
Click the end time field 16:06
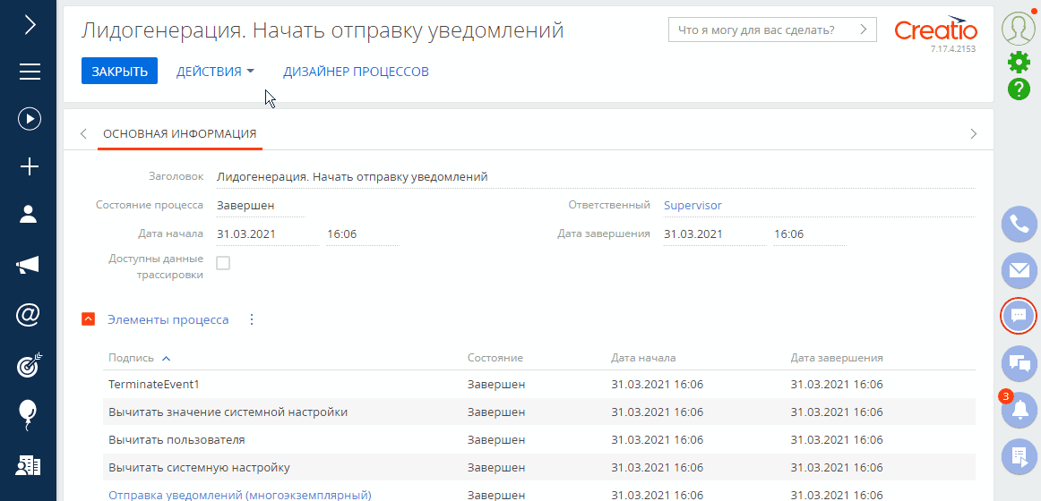coord(809,234)
